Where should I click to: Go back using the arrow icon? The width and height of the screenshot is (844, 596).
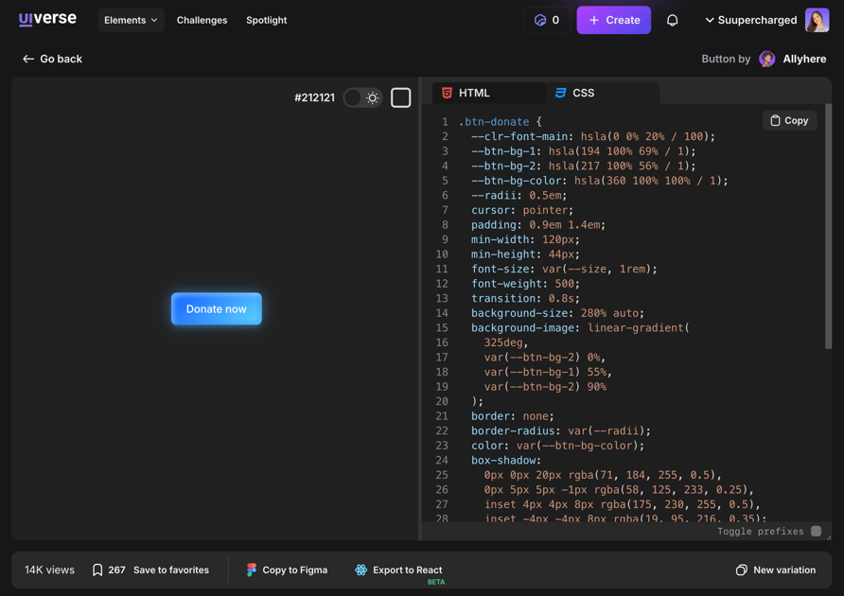point(28,58)
